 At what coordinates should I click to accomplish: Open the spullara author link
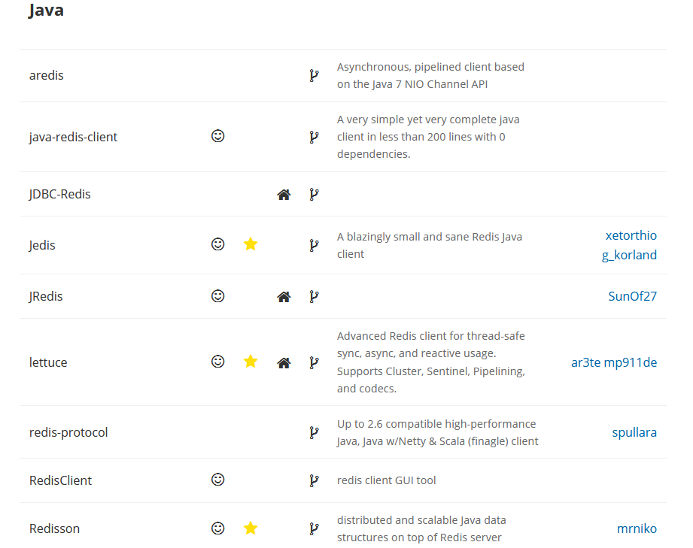pyautogui.click(x=634, y=432)
